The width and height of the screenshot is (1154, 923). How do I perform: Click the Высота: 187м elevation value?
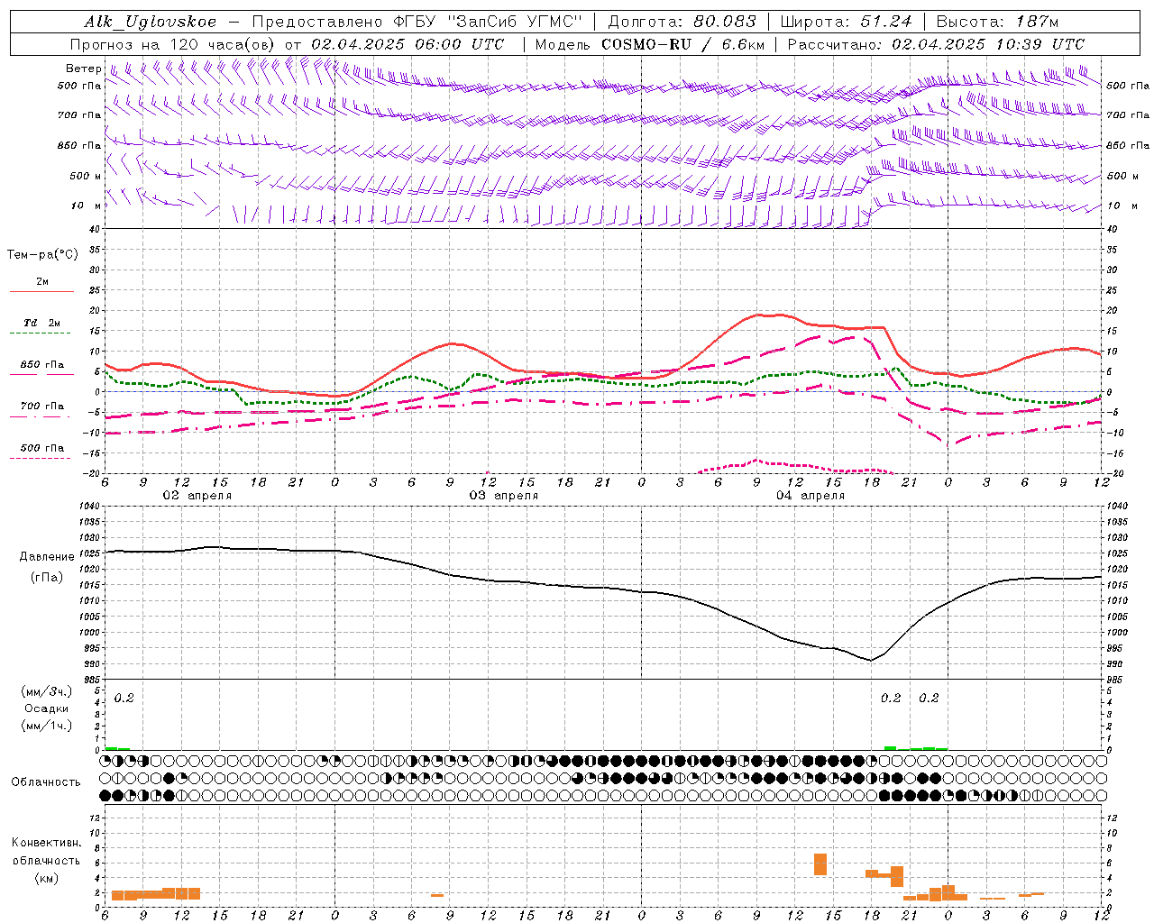click(998, 23)
